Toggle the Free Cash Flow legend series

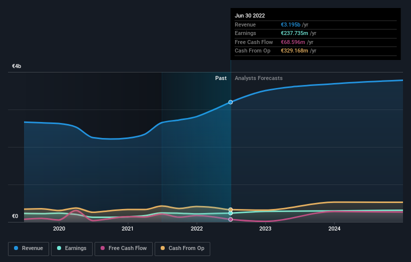(x=124, y=248)
